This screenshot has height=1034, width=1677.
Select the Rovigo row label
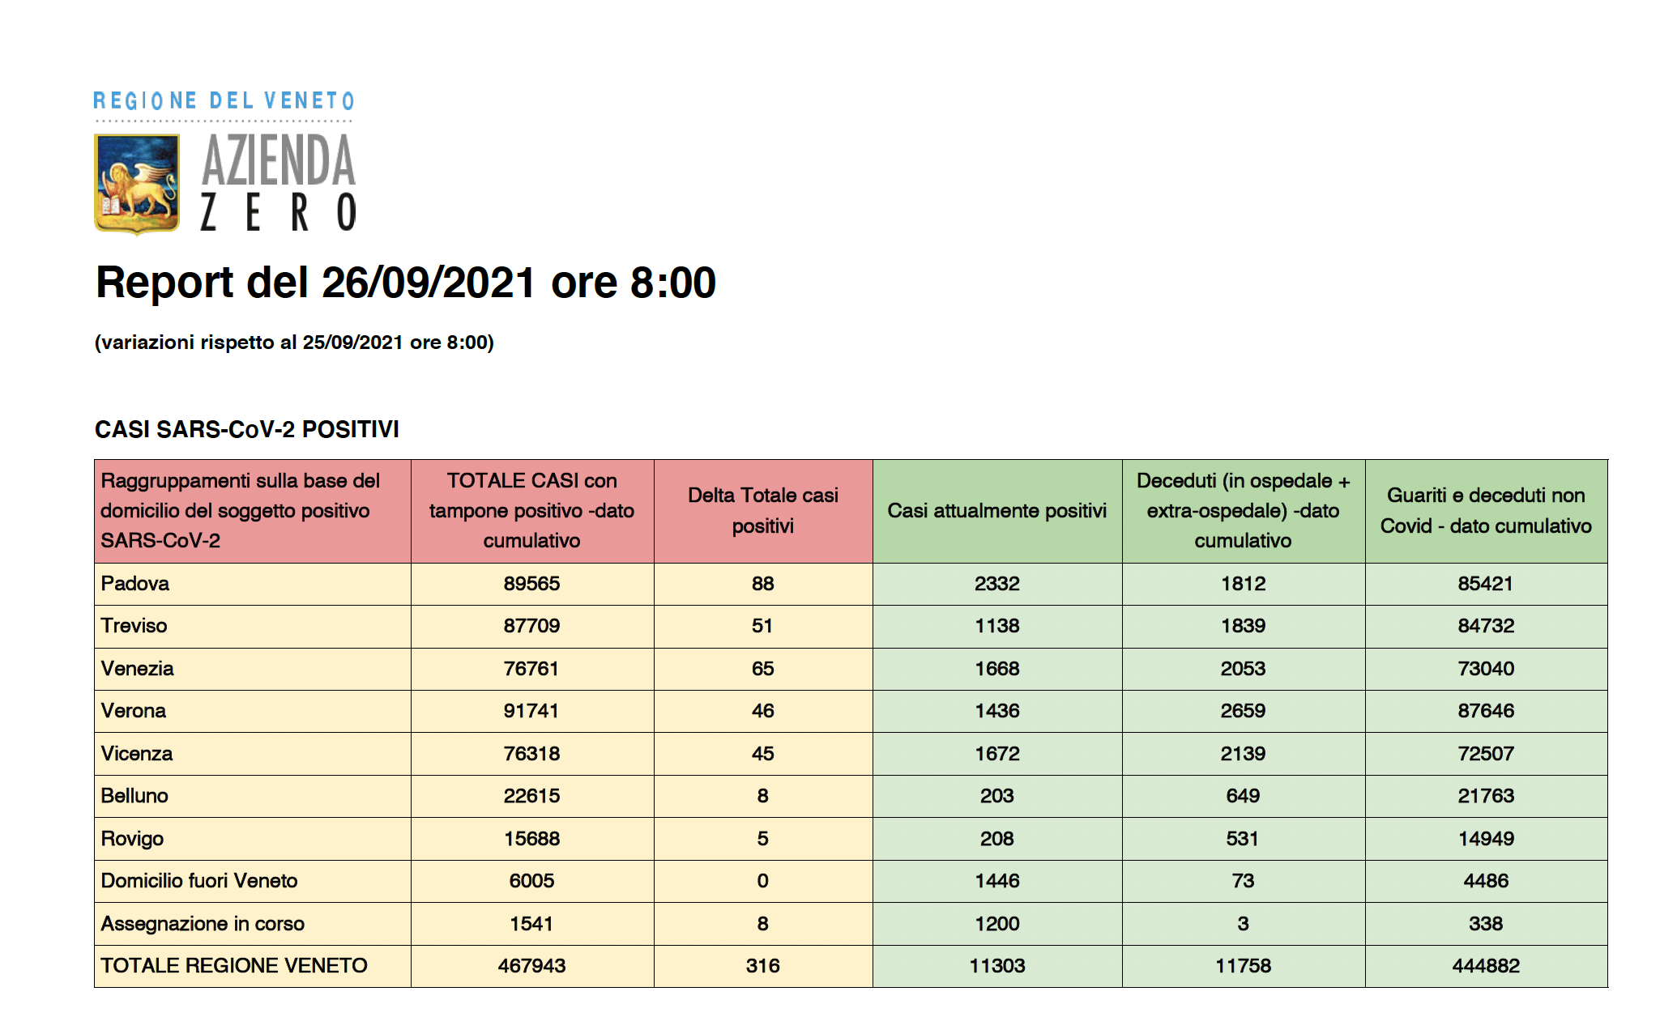(x=132, y=839)
